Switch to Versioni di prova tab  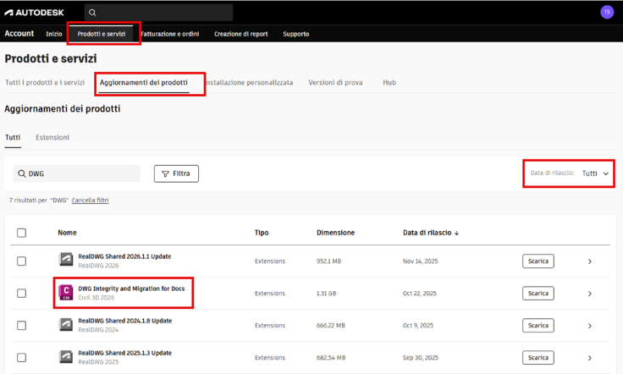click(x=335, y=83)
